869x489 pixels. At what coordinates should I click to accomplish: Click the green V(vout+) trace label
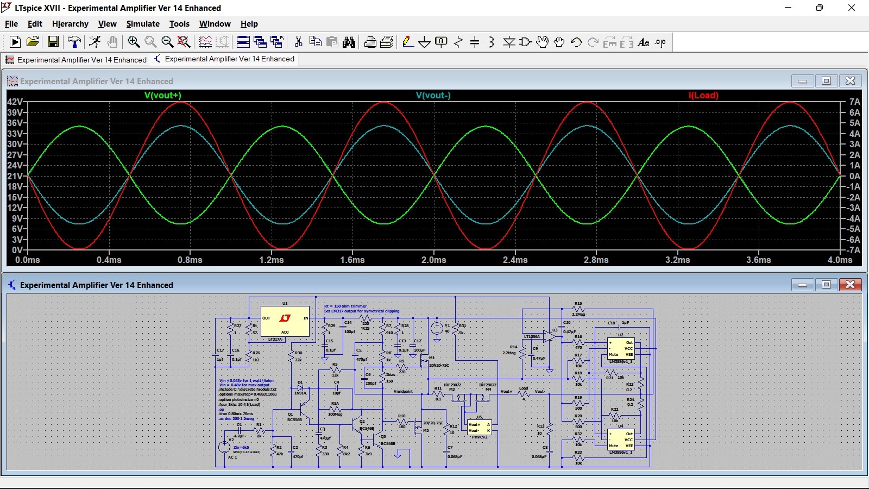click(163, 95)
